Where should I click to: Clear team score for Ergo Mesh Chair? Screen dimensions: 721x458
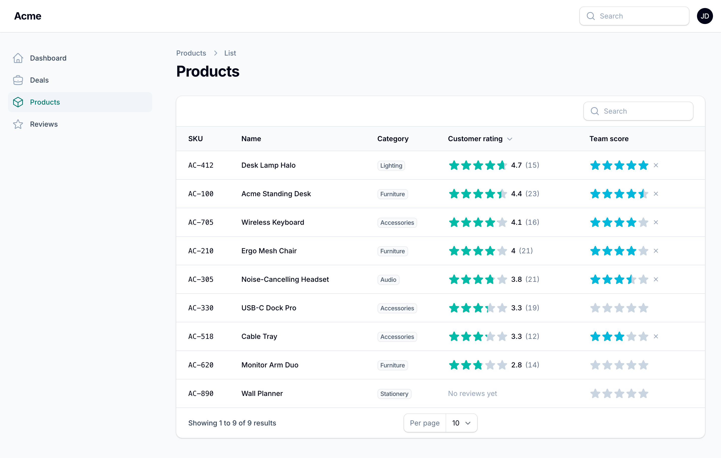[656, 251]
